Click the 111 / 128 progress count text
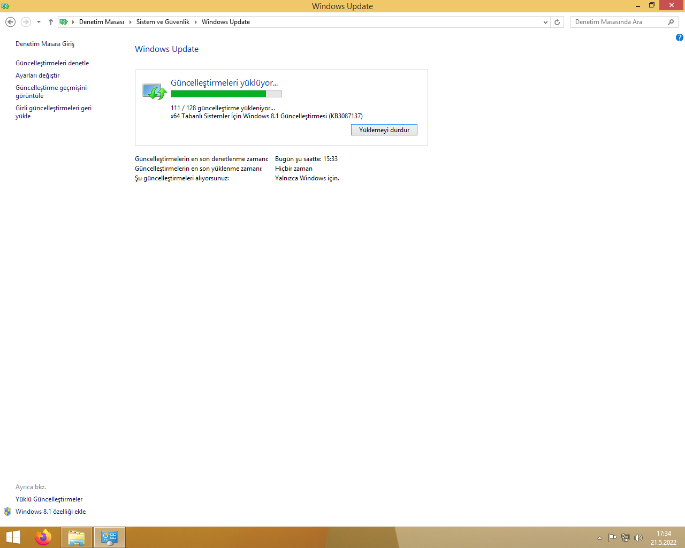This screenshot has width=685, height=548. (x=223, y=108)
